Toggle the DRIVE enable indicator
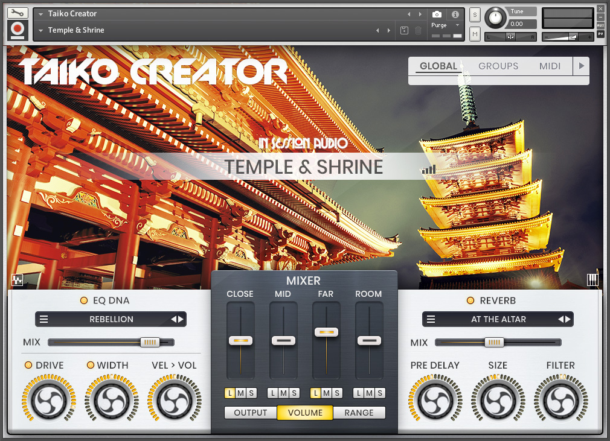This screenshot has width=610, height=441. [28, 365]
